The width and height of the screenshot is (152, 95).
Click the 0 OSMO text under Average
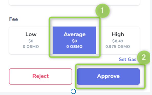[x=74, y=47]
